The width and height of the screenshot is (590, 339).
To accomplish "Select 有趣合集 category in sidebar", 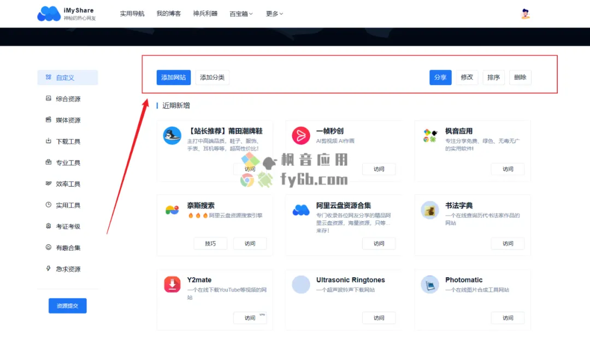I will pos(68,248).
